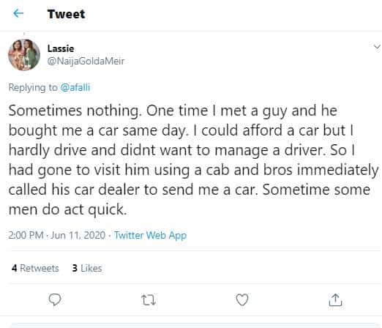Like the tweet with heart icon

[x=242, y=299]
